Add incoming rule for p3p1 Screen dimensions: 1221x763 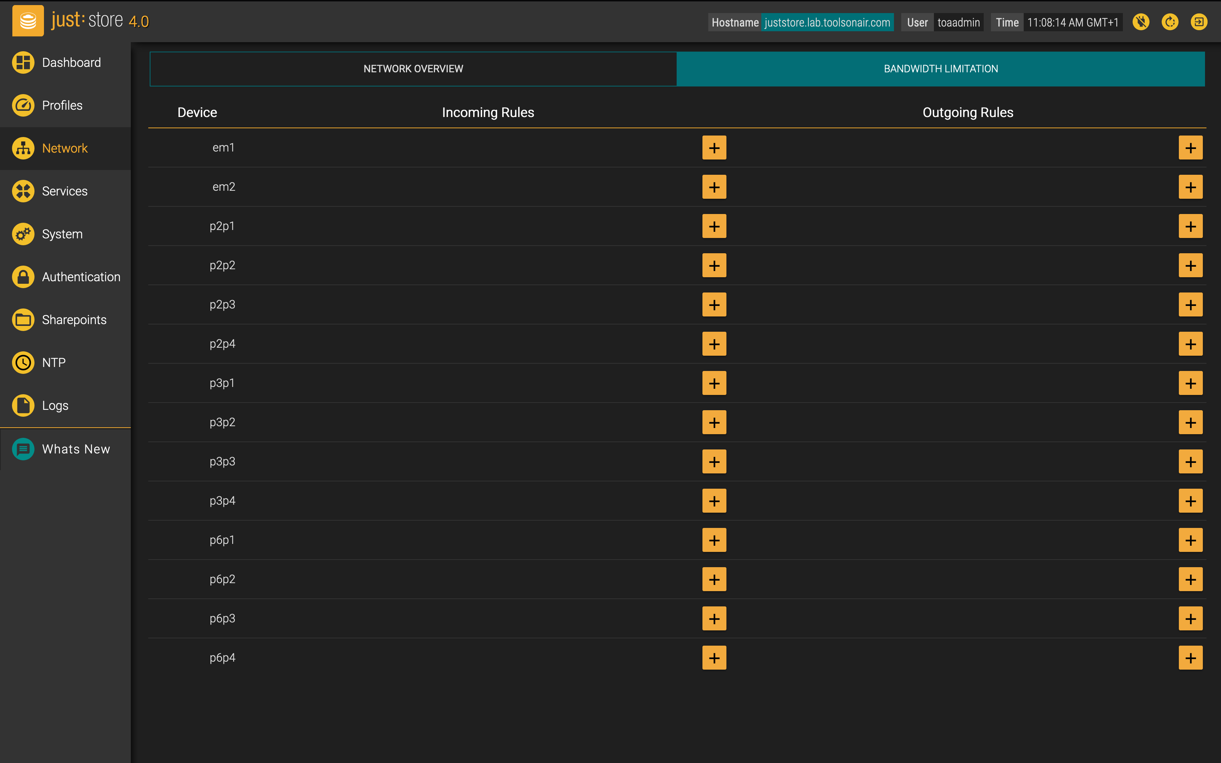pos(714,383)
